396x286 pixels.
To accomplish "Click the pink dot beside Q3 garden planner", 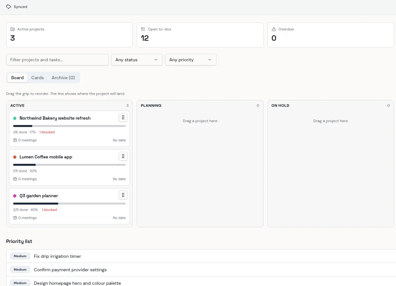I will click(x=15, y=196).
